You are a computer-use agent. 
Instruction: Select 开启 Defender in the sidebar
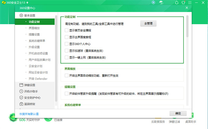tap(38, 79)
